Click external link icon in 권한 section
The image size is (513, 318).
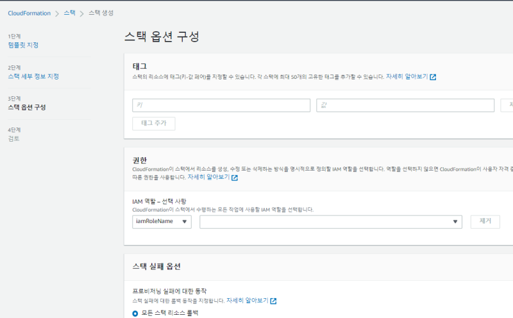pyautogui.click(x=235, y=178)
